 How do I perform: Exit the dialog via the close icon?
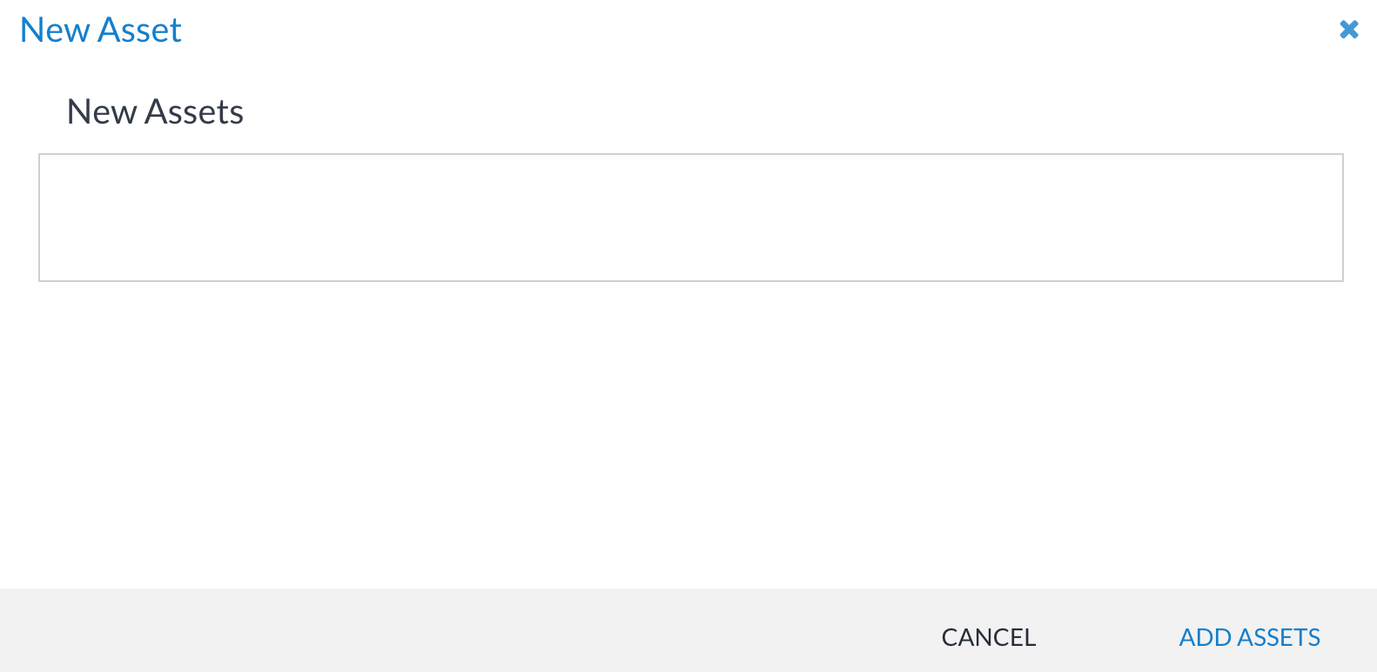coord(1348,30)
